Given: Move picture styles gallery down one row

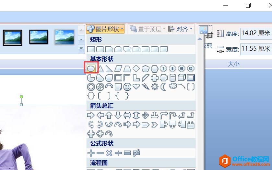Looking at the screenshot, I should click(x=81, y=40).
